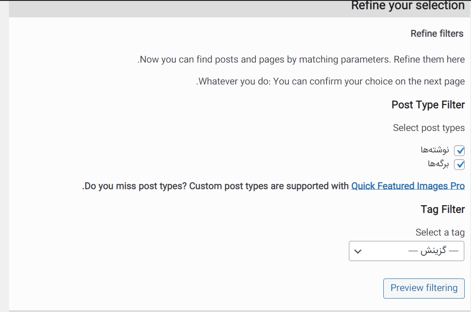Click the Refine your selection panel title
The width and height of the screenshot is (471, 312).
(408, 6)
